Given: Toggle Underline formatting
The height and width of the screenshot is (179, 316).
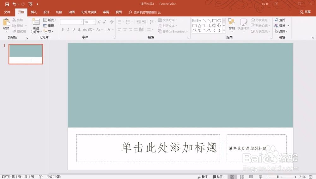Looking at the screenshot, I should pos(74,30).
